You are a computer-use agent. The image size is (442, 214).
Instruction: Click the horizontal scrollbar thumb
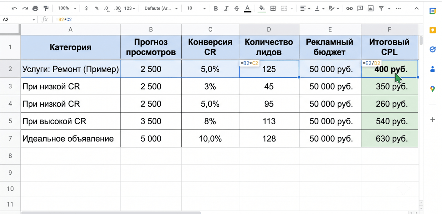(111, 213)
